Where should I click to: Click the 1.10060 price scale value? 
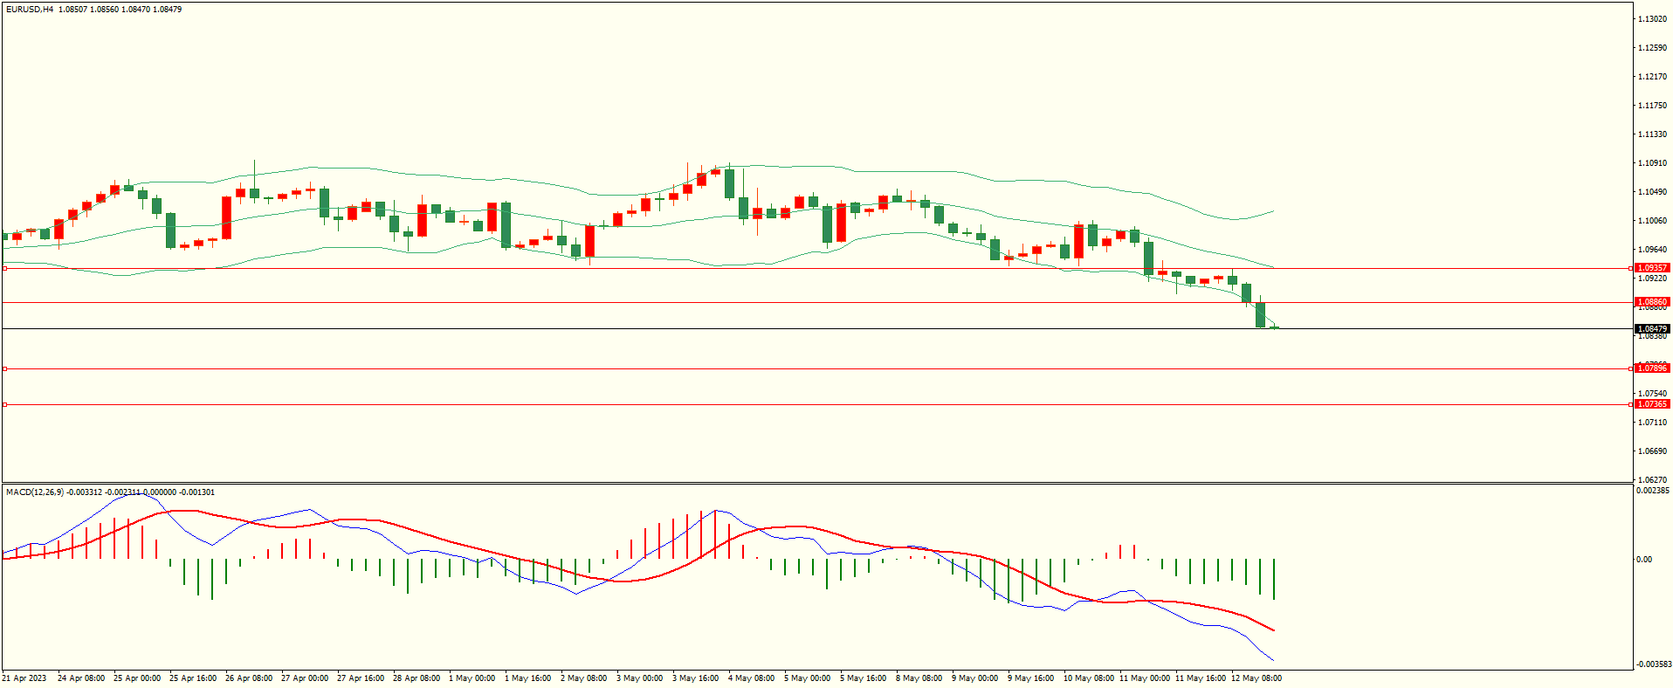[x=1652, y=221]
